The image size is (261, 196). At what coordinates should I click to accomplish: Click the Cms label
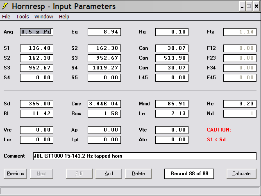[x=76, y=104]
